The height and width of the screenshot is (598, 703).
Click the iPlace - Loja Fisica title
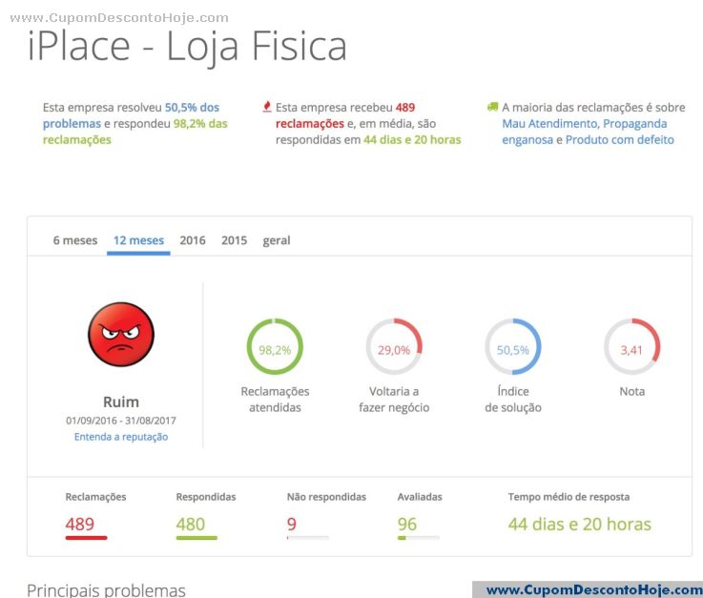click(187, 47)
